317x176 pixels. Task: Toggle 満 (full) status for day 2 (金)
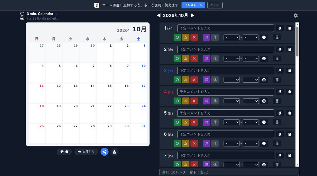(207, 58)
